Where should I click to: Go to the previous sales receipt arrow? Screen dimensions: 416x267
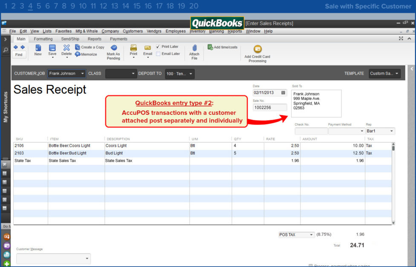[x=16, y=47]
